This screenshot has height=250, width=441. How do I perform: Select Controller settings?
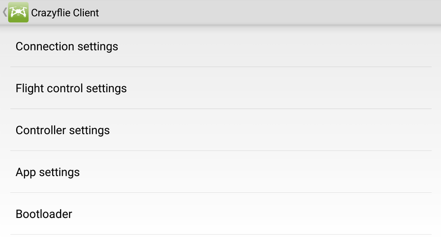[63, 130]
